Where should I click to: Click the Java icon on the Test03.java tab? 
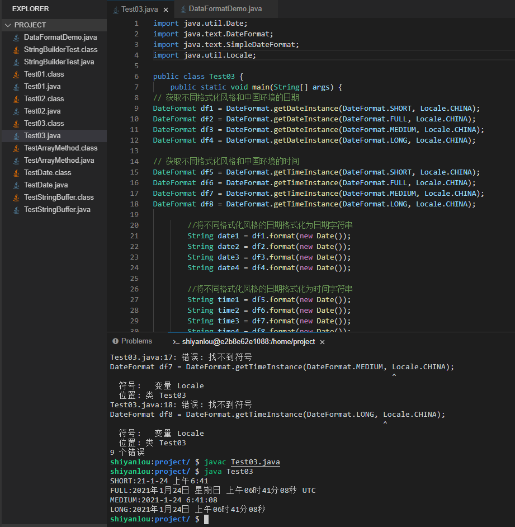pyautogui.click(x=116, y=10)
